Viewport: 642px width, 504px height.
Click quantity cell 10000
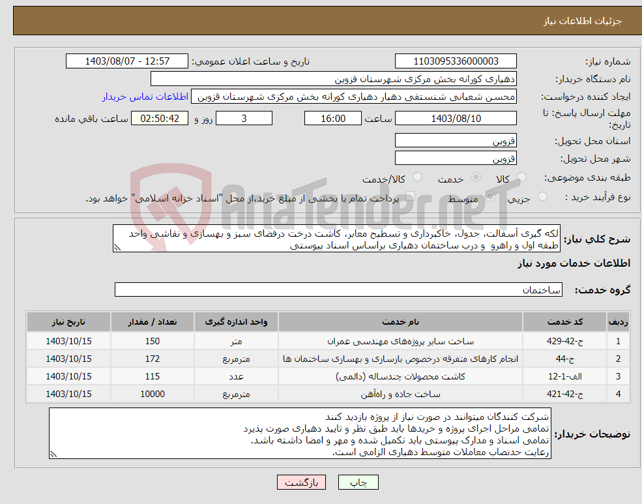[153, 394]
